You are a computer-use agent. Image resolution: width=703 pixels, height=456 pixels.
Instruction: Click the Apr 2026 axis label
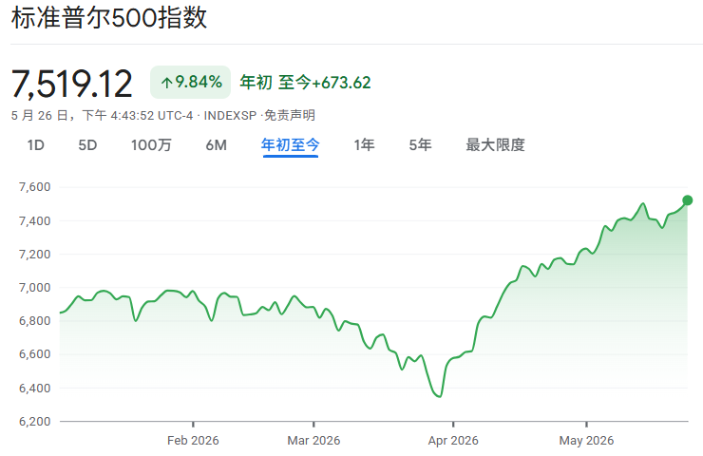(x=453, y=441)
